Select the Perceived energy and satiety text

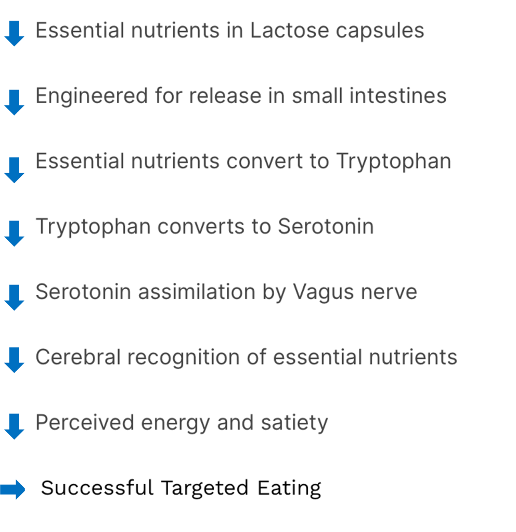pos(182,423)
